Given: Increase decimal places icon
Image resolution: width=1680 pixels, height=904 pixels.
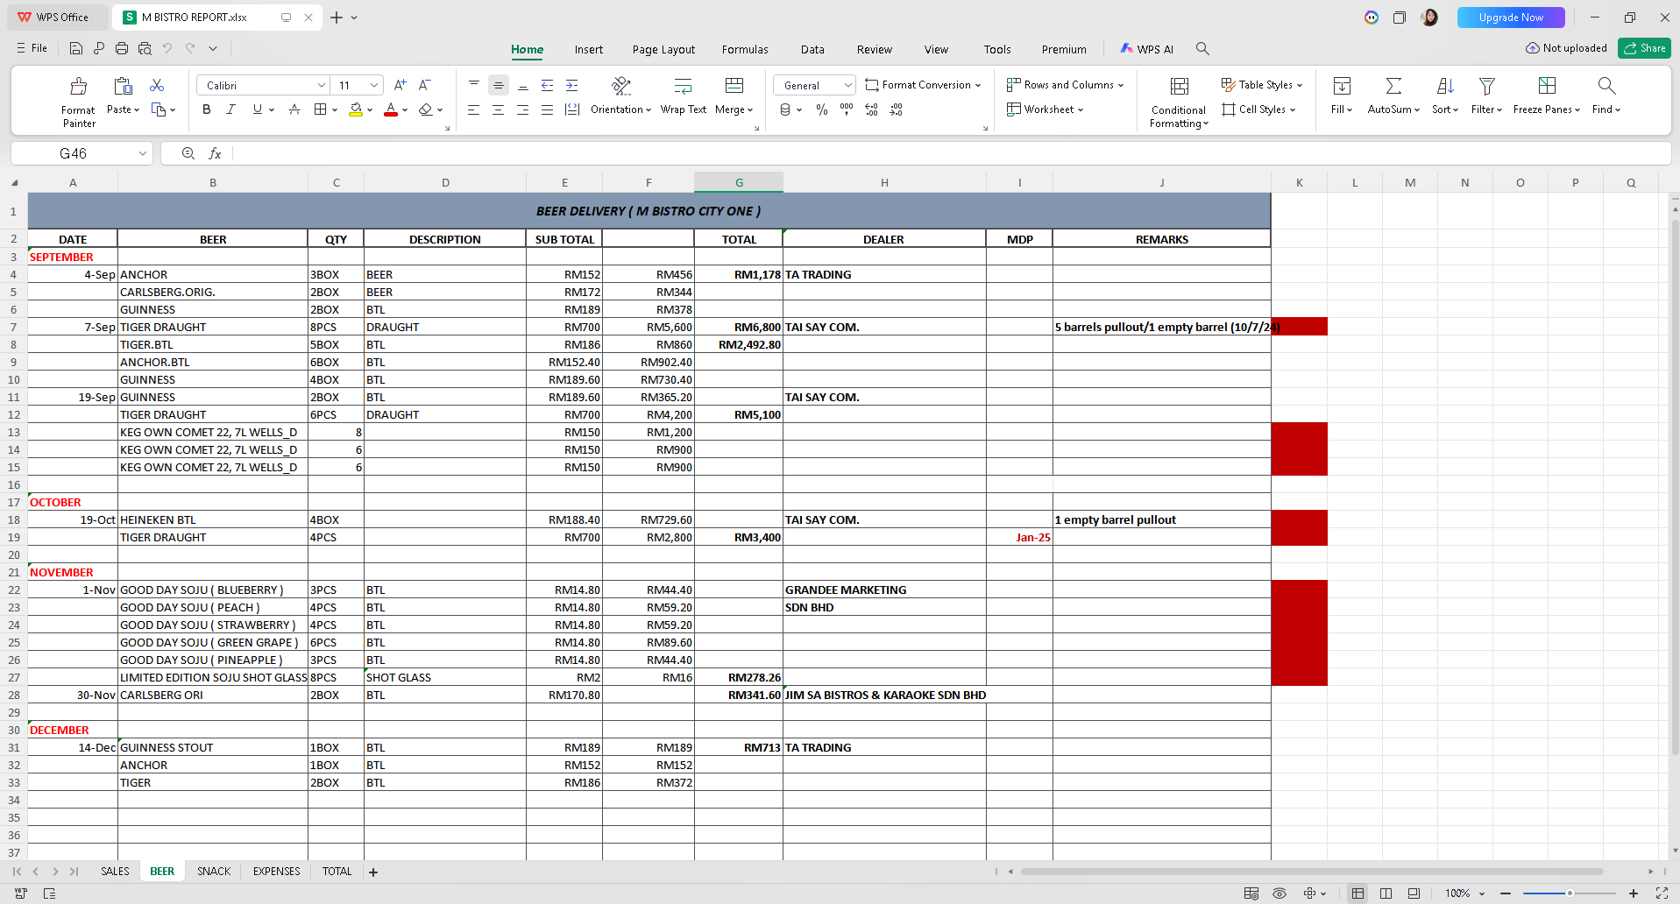Looking at the screenshot, I should point(871,109).
